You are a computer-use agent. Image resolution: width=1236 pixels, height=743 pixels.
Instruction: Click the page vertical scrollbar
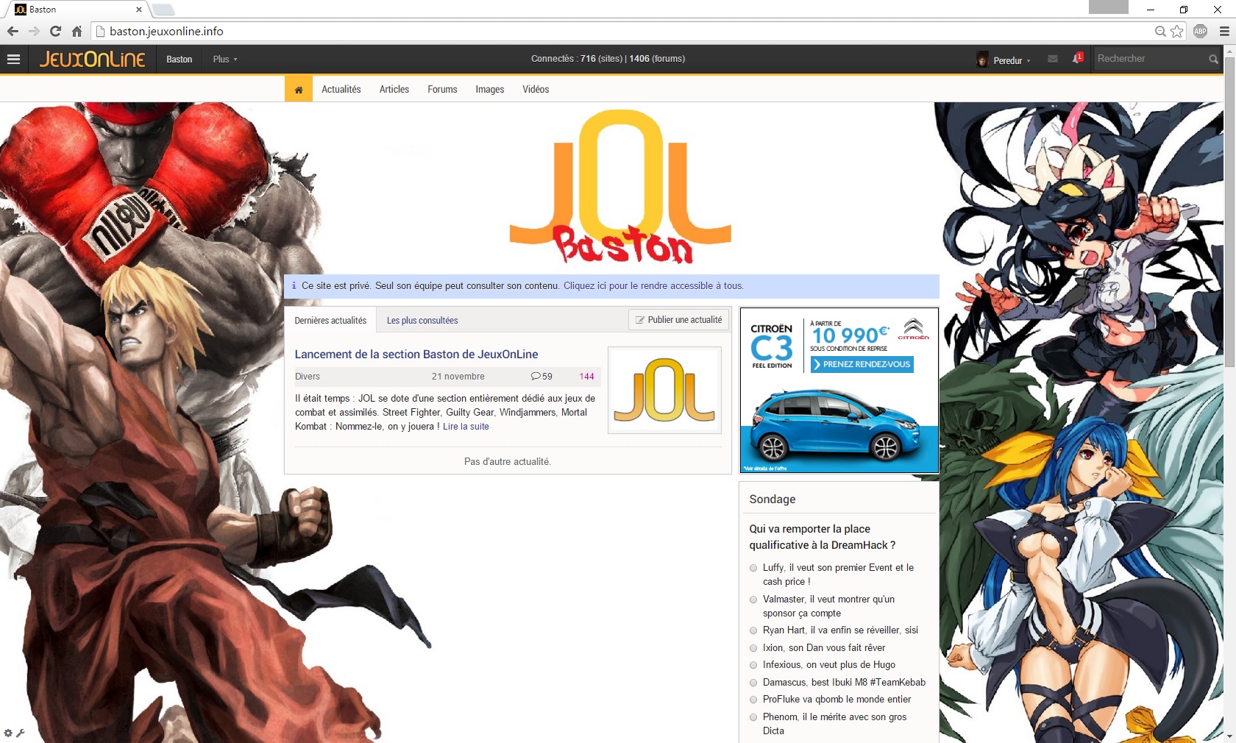tap(1229, 213)
